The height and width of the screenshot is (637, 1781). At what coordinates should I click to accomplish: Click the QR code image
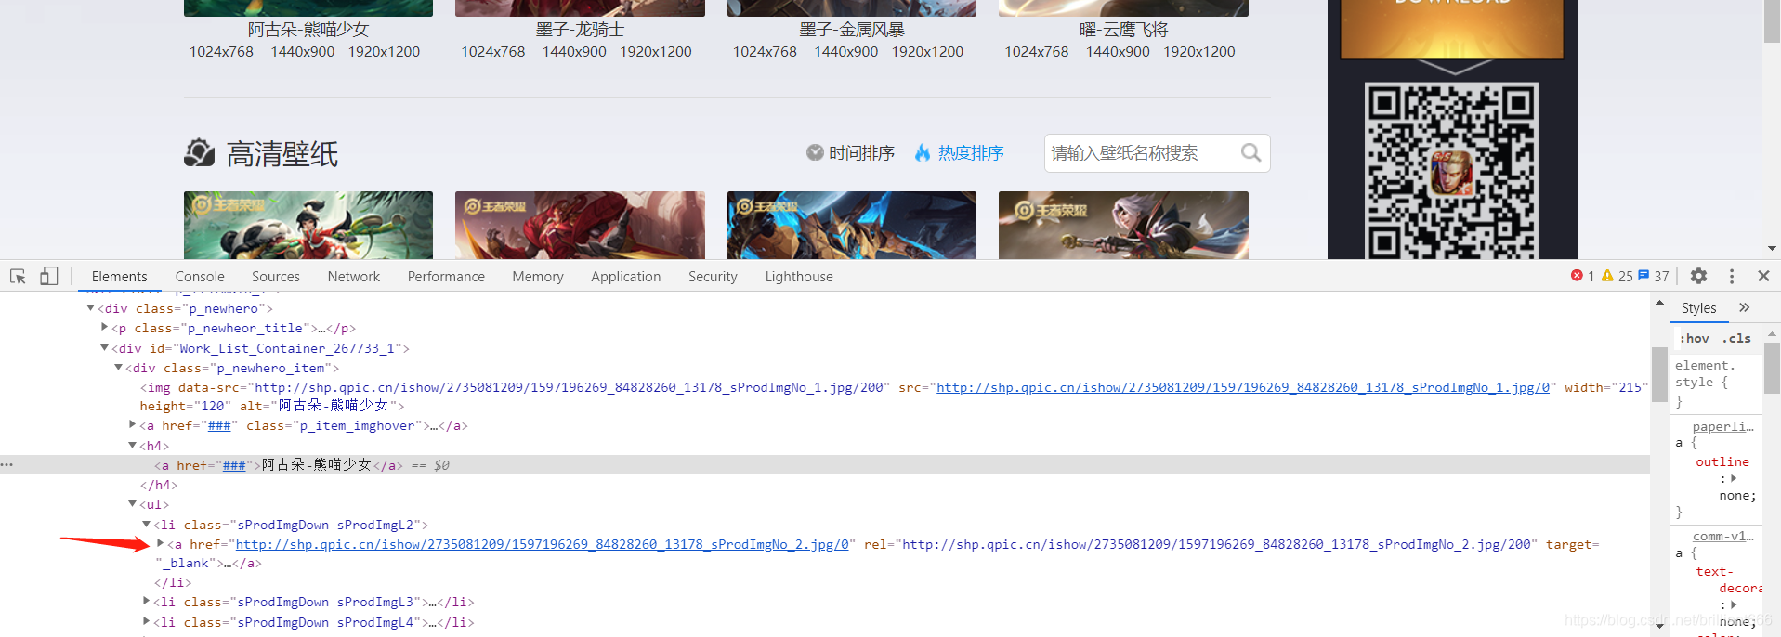[x=1451, y=171]
